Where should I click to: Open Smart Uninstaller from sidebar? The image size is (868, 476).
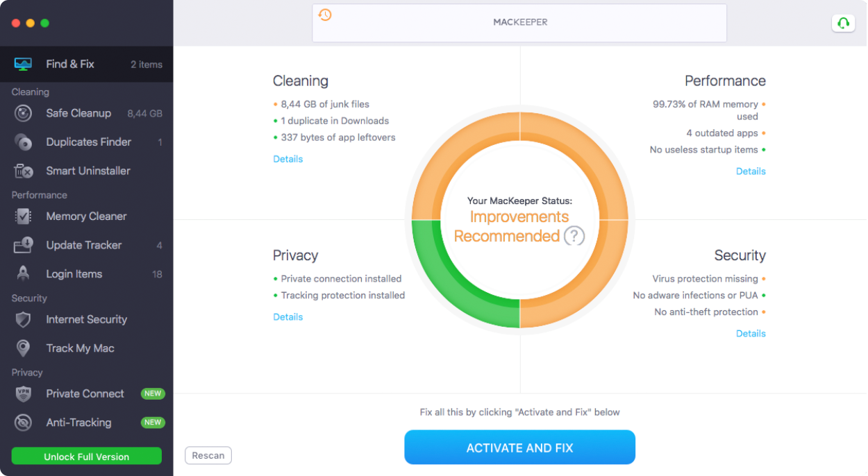[x=87, y=171]
